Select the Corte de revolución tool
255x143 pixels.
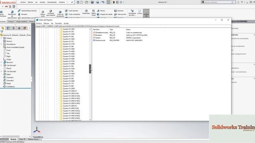click(60, 14)
